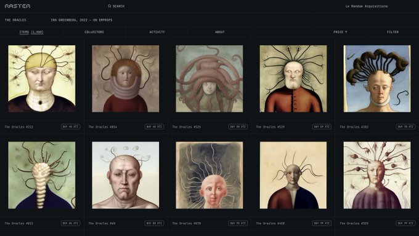Click the title text The Oracles #355

click(x=354, y=224)
